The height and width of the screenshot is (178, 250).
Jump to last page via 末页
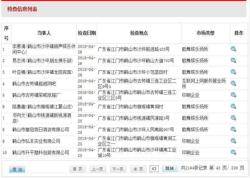pyautogui.click(x=138, y=169)
